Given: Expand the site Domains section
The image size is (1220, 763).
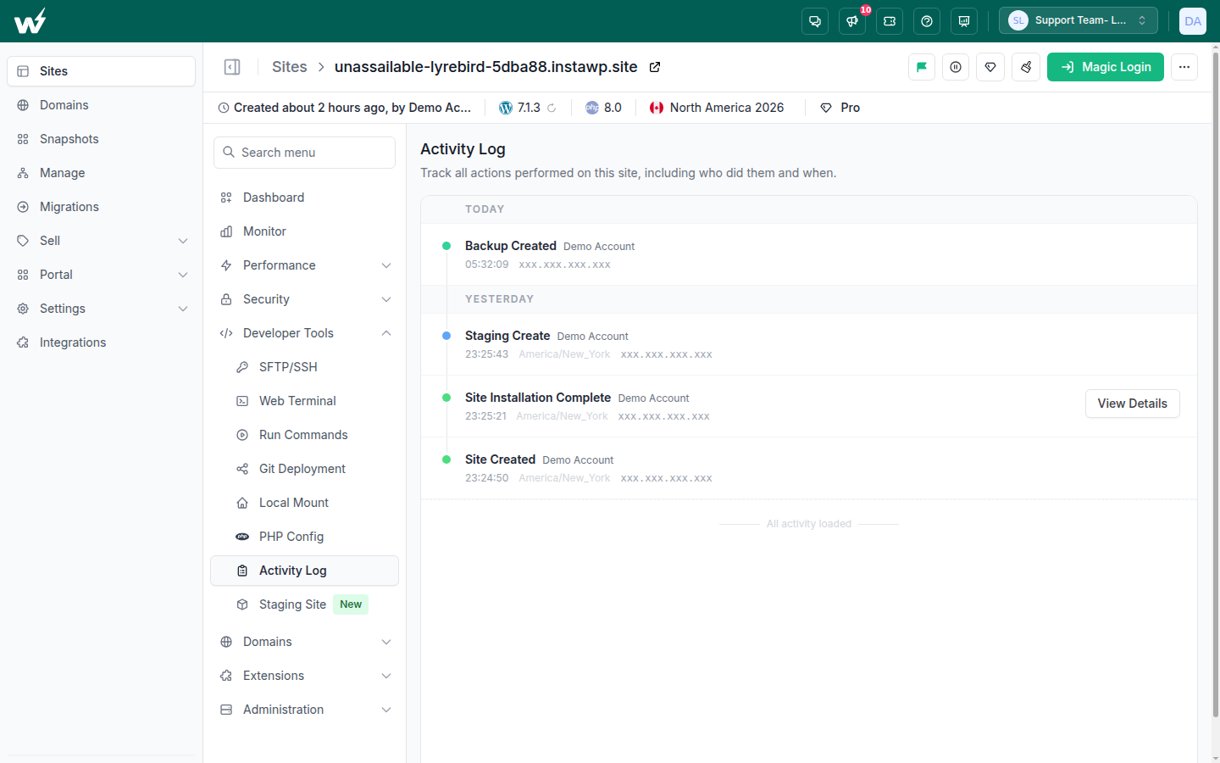Looking at the screenshot, I should click(305, 642).
